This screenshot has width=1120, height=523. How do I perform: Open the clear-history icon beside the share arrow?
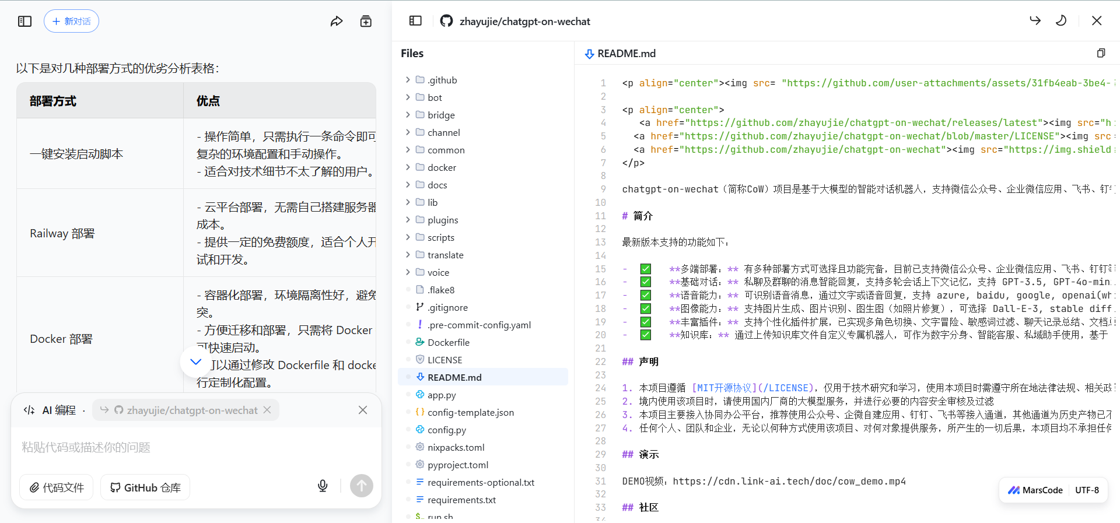[x=366, y=22]
